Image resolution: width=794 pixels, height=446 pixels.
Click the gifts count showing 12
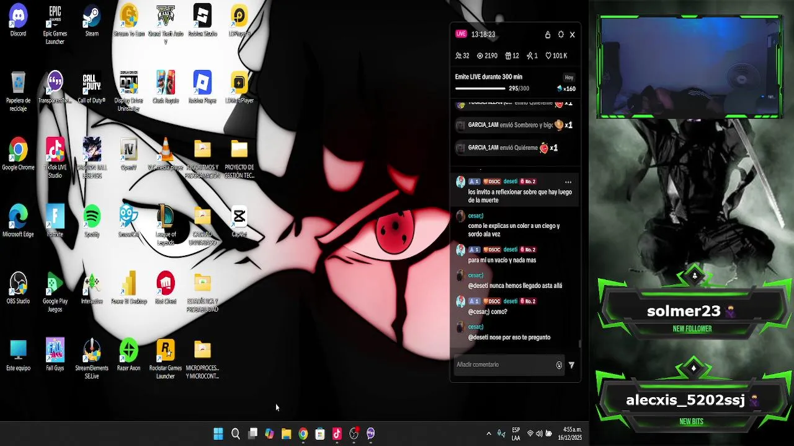512,56
